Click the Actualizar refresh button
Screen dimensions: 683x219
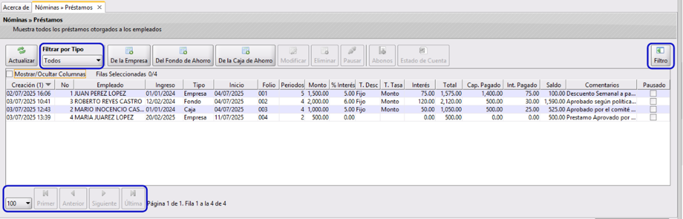tap(22, 56)
